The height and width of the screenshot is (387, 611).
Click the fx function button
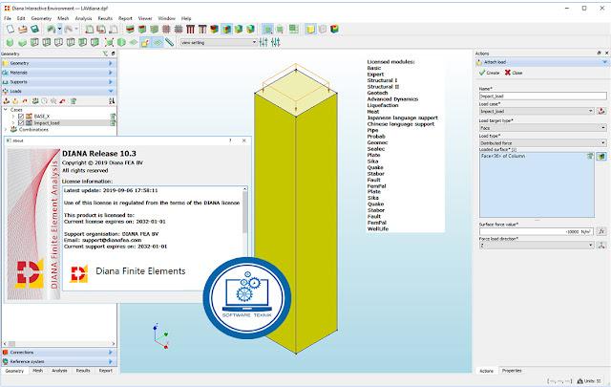point(601,231)
